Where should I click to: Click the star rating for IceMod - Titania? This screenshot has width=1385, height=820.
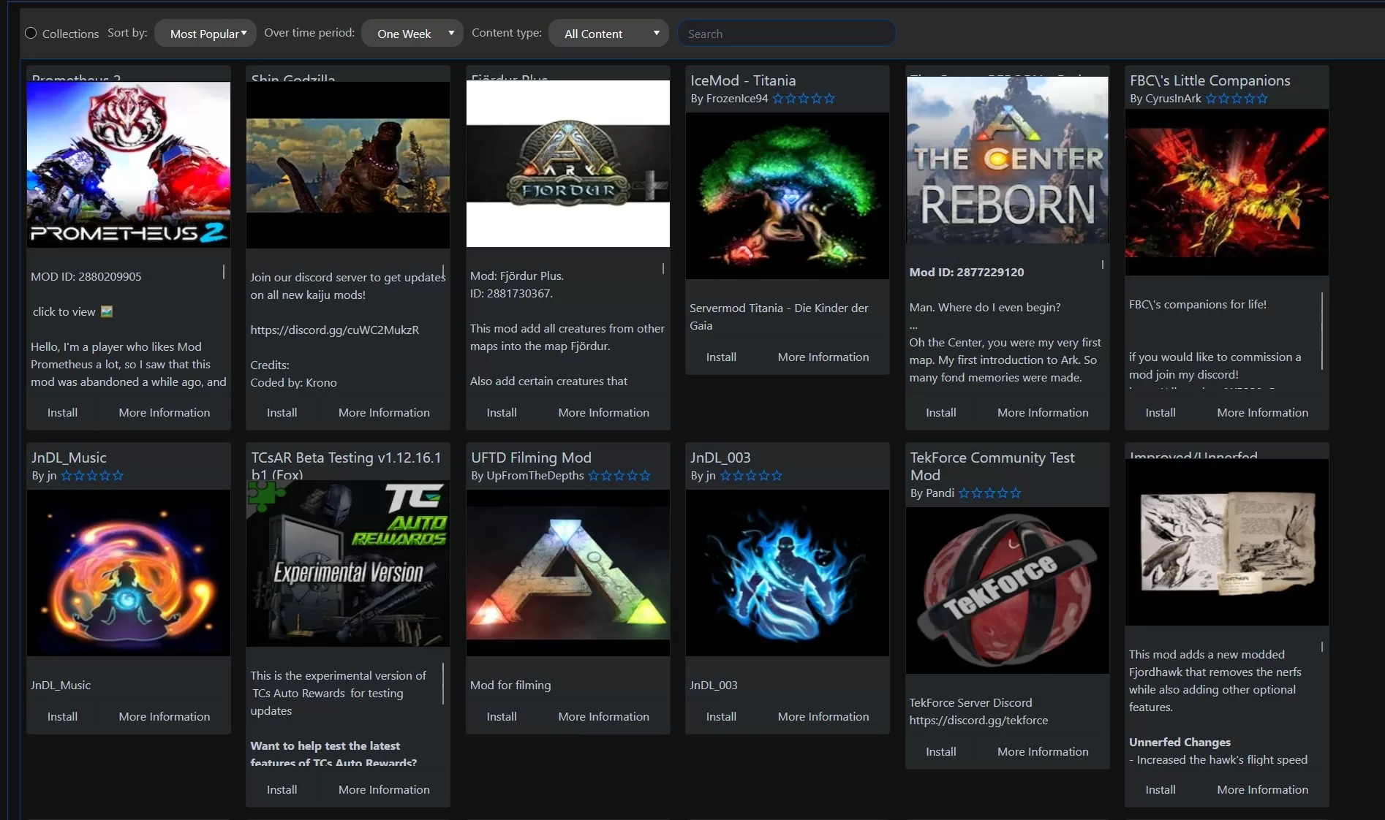pos(804,99)
